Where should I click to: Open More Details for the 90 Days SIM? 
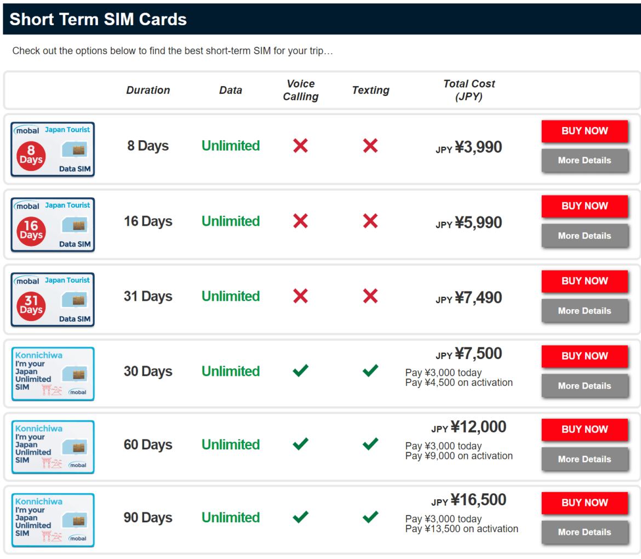[x=585, y=532]
